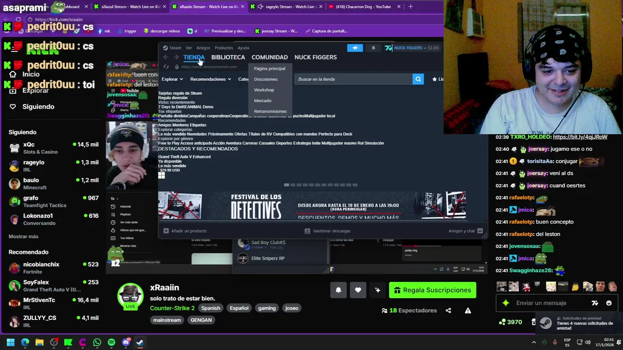Open Spotify from taskbar
This screenshot has width=623, height=350.
coord(111,342)
